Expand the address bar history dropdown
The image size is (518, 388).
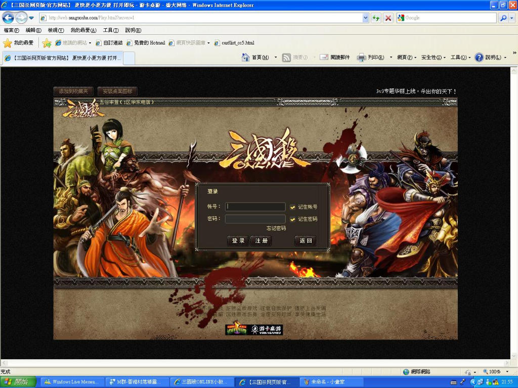click(365, 18)
